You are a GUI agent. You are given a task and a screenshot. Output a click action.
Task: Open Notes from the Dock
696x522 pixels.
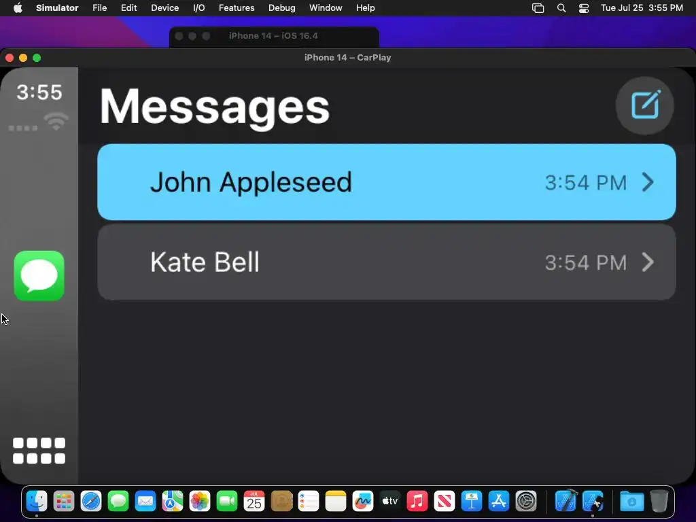click(x=336, y=501)
